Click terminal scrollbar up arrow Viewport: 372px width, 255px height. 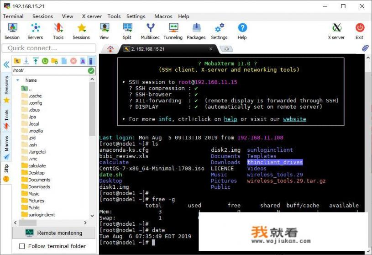point(368,58)
